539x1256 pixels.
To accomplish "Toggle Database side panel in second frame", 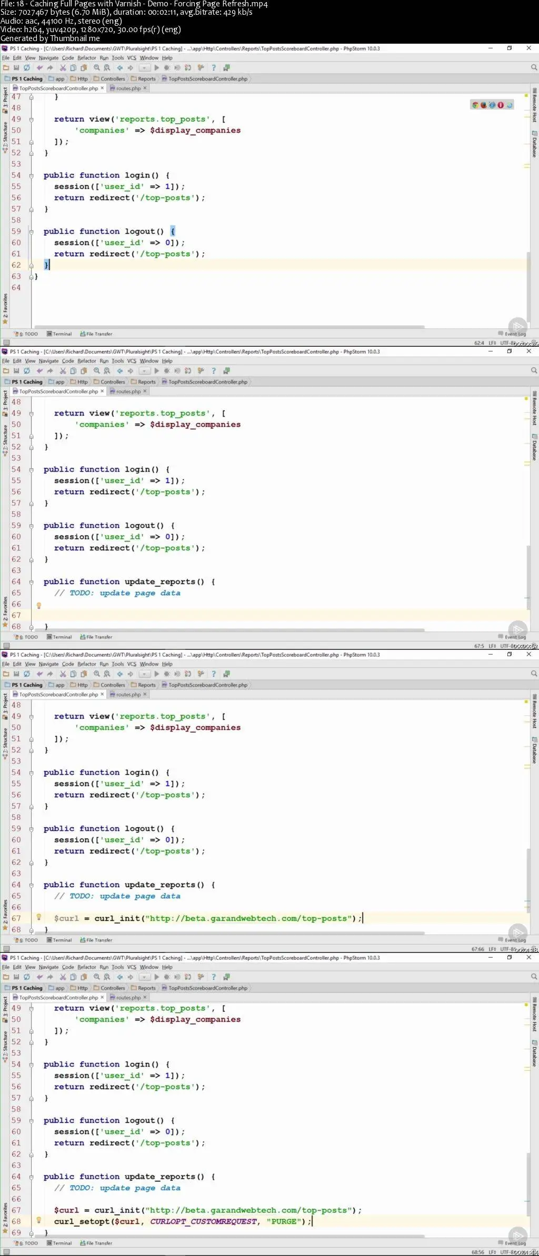I will 534,447.
